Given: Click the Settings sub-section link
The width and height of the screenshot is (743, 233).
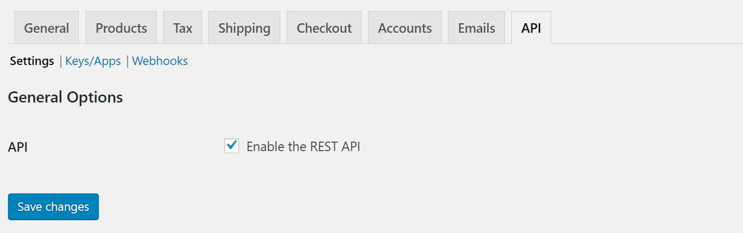Looking at the screenshot, I should [x=32, y=61].
